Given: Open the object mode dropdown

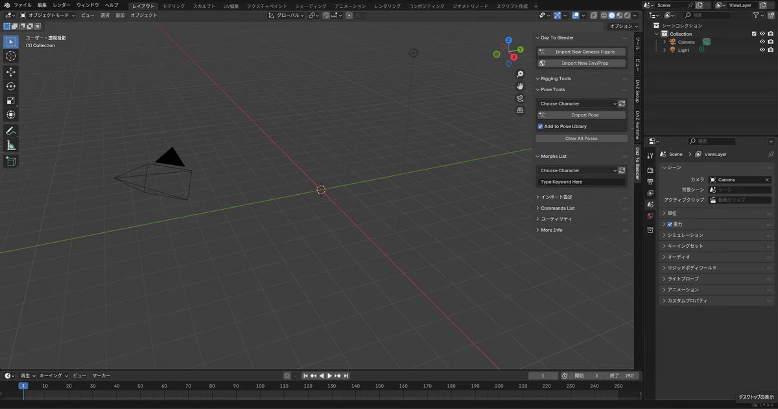Looking at the screenshot, I should coord(47,15).
